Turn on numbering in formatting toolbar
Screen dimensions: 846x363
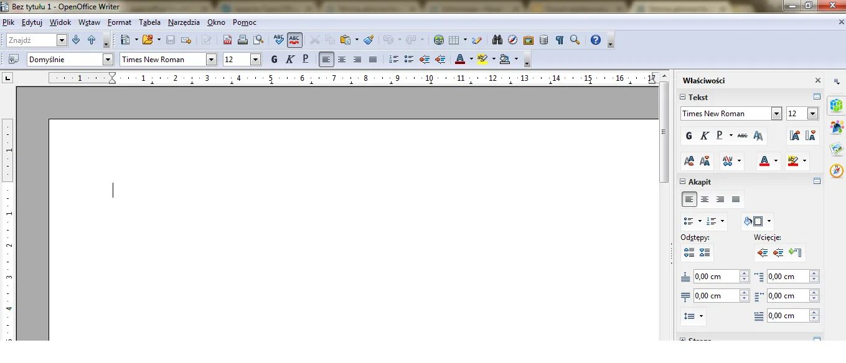click(x=393, y=59)
